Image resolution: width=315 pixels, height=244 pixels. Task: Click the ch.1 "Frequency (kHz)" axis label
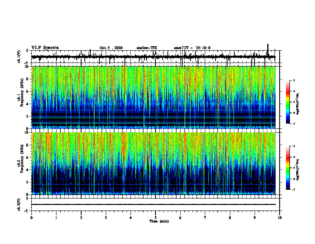tap(22, 92)
